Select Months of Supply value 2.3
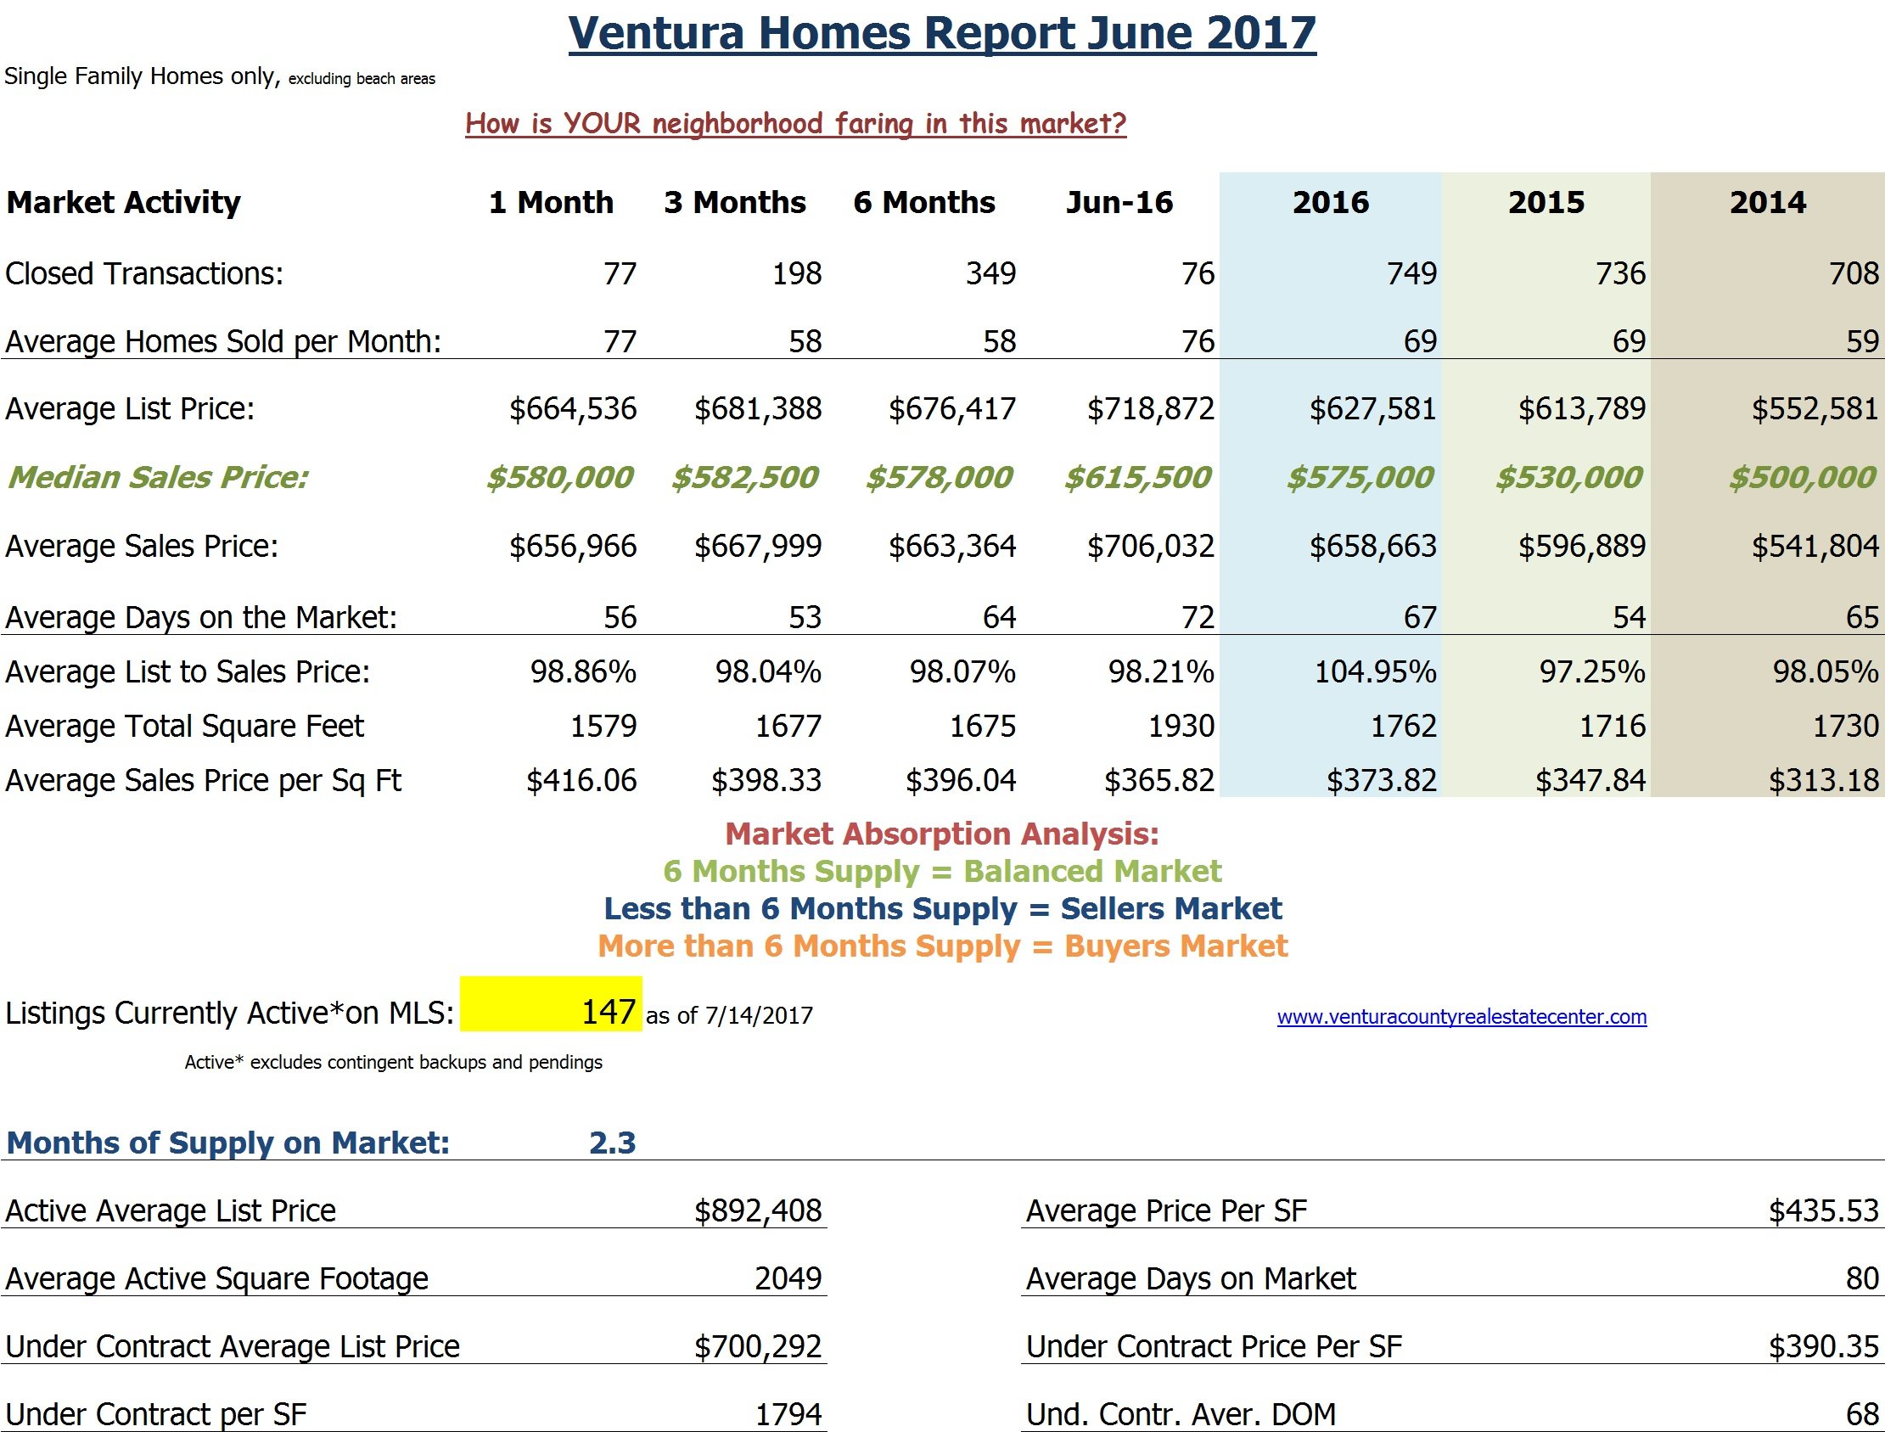This screenshot has width=1885, height=1432. click(x=613, y=1143)
